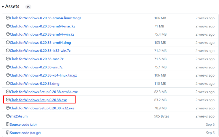Click '2 weeks ago' in sha256sum row

205,116
